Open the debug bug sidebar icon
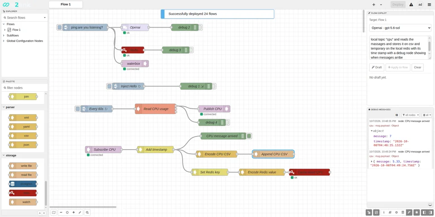Viewport: 435px width, 217px height. pos(417,212)
